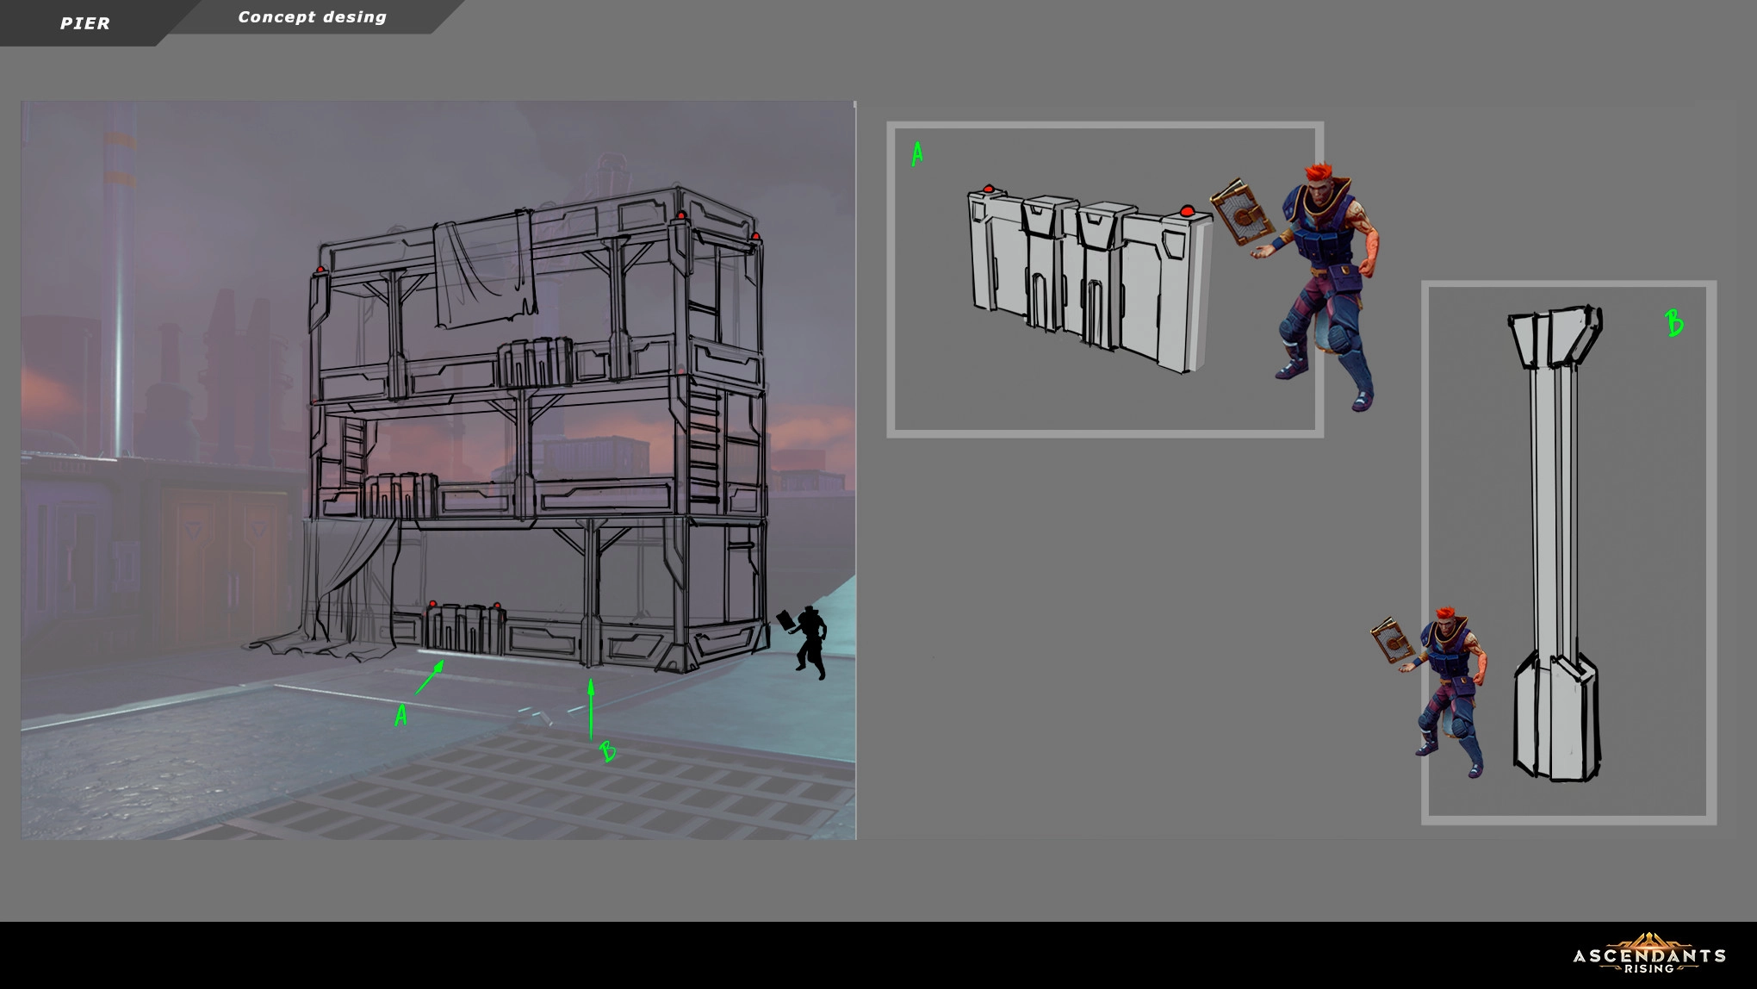This screenshot has width=1757, height=989.
Task: Click the red light on barrier's right corner
Action: point(1187,210)
